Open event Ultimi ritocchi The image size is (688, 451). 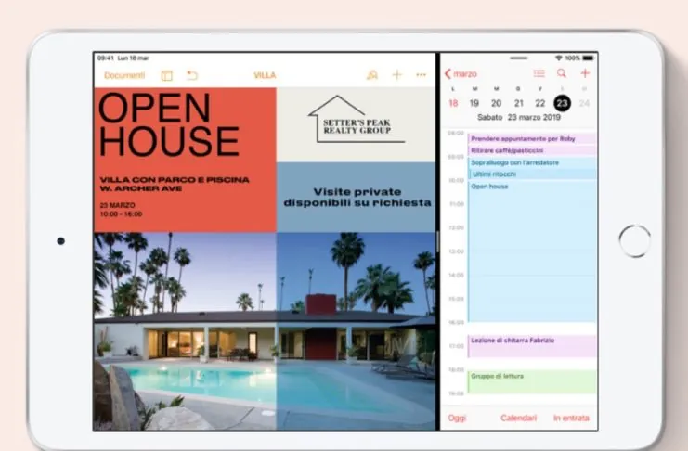pyautogui.click(x=533, y=174)
